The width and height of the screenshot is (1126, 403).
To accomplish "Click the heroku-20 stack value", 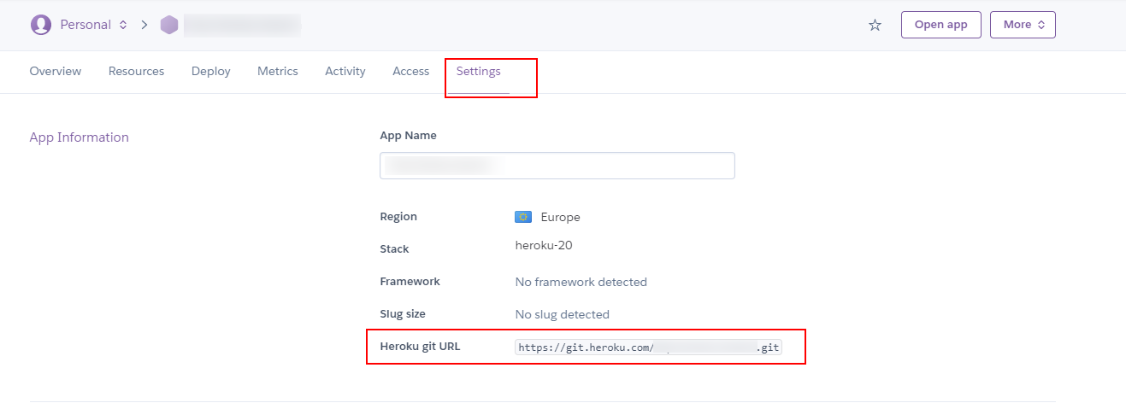I will (x=544, y=246).
